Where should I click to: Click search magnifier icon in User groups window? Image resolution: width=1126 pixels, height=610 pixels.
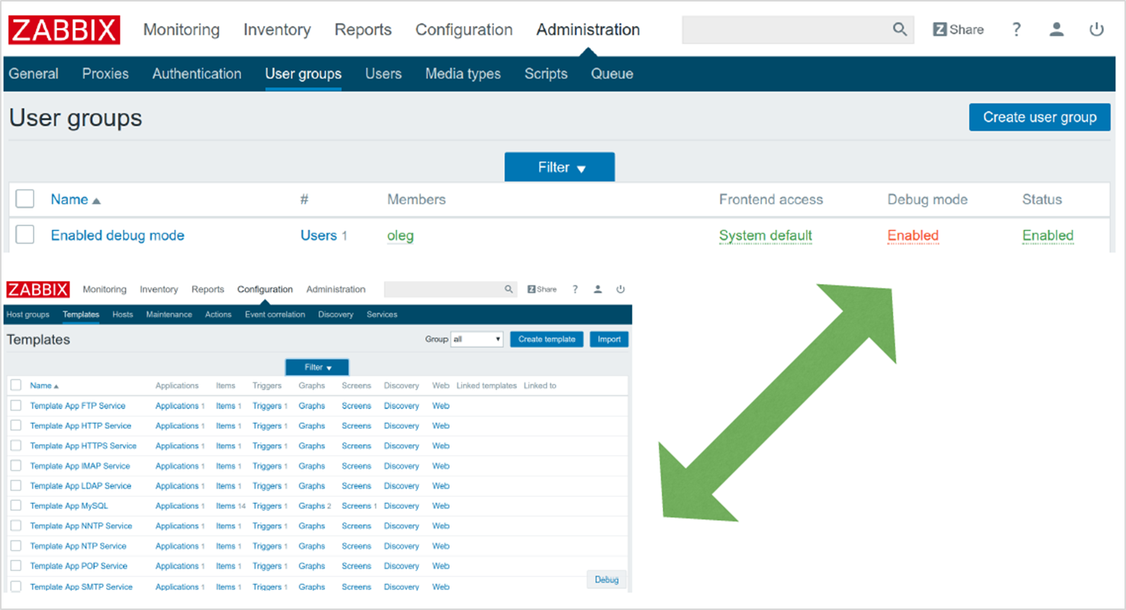click(x=900, y=30)
